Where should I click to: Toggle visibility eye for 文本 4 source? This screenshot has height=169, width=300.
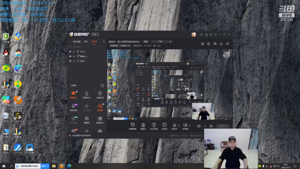click(70, 52)
